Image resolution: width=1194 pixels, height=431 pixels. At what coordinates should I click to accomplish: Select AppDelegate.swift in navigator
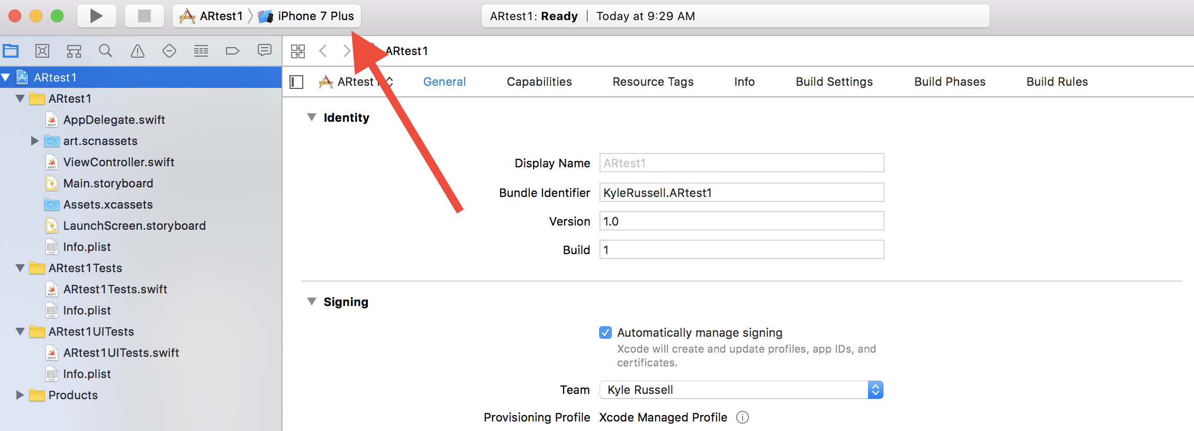tap(114, 120)
